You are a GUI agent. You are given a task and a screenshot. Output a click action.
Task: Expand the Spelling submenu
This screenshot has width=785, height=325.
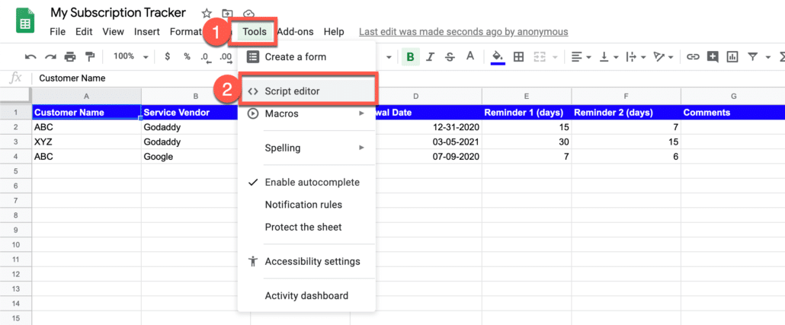tap(306, 148)
